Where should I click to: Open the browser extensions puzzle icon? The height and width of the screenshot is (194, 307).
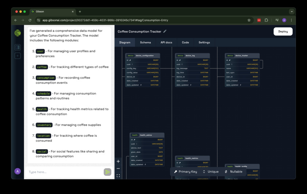(266, 20)
